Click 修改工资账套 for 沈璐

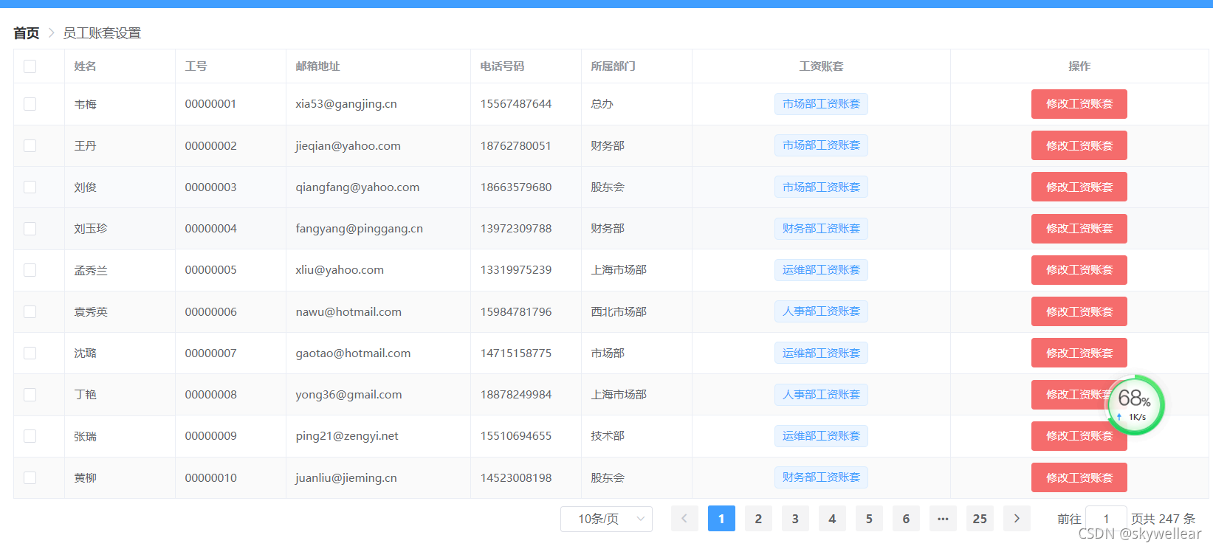(x=1079, y=353)
